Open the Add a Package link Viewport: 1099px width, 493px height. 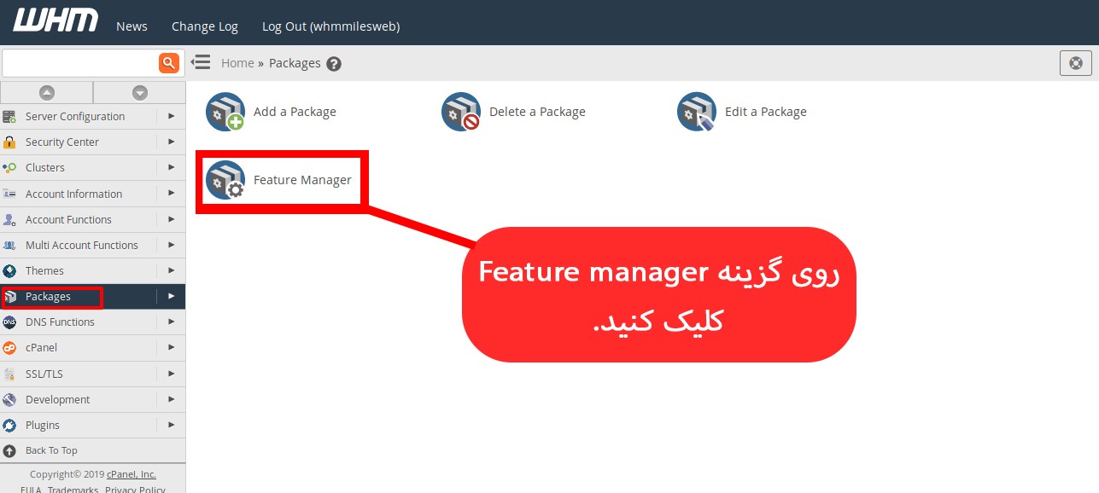click(295, 112)
